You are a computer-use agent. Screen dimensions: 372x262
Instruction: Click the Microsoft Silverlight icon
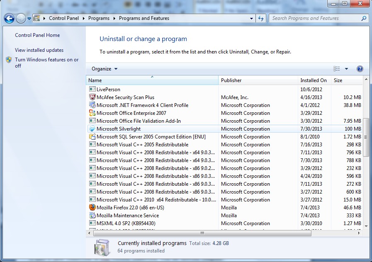click(92, 129)
